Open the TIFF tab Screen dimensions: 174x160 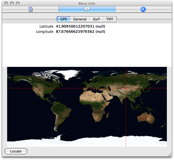[x=110, y=19]
